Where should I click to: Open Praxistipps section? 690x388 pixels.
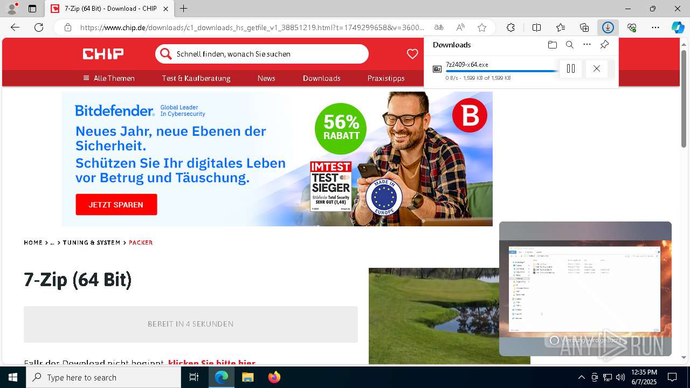click(386, 78)
